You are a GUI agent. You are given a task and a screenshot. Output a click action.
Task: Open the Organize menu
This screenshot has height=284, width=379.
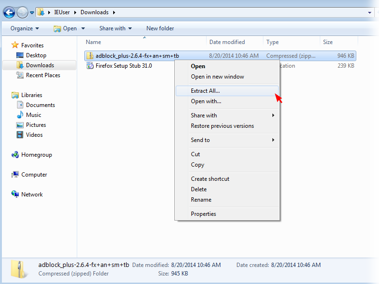click(x=25, y=28)
